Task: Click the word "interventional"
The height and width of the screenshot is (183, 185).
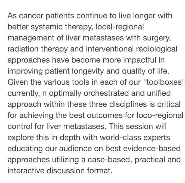Action: pos(110,49)
